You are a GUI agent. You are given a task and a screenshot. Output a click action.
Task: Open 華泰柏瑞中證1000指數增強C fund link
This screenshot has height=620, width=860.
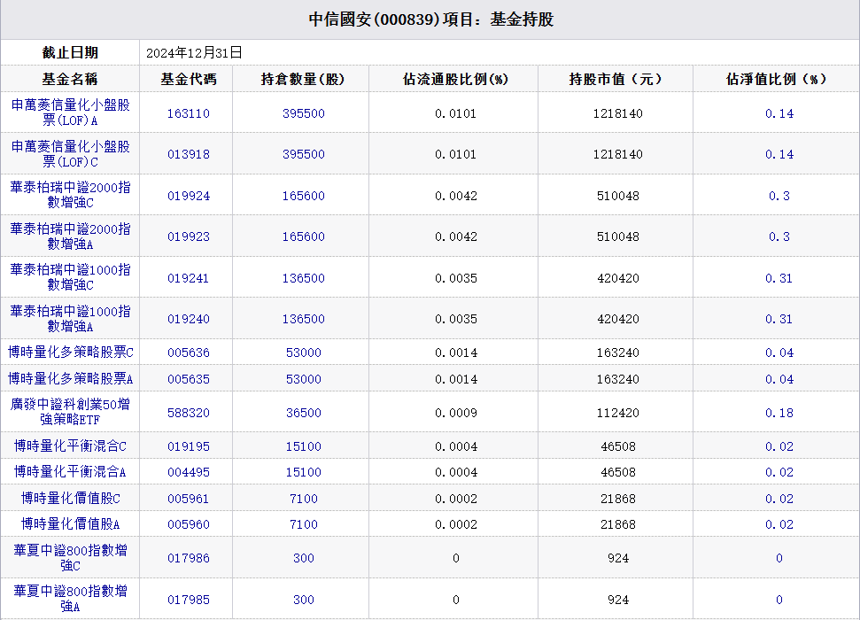coord(70,277)
